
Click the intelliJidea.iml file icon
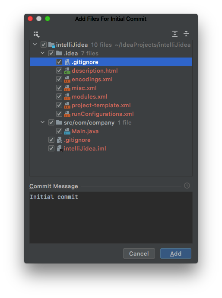(60, 148)
